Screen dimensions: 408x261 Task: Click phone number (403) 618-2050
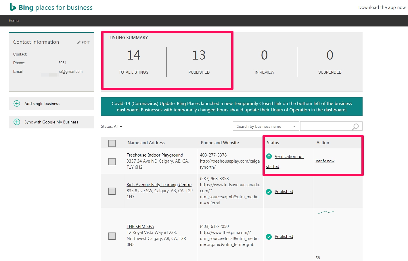click(x=214, y=226)
